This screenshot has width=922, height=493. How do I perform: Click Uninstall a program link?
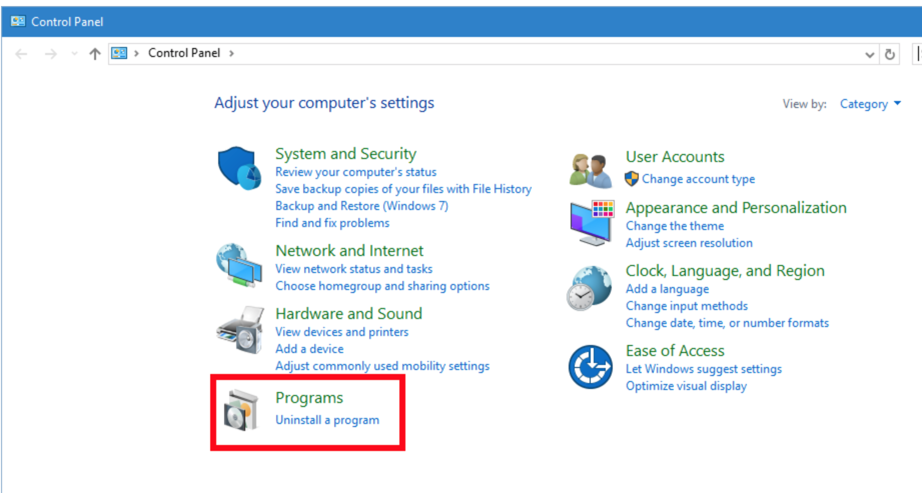point(327,420)
